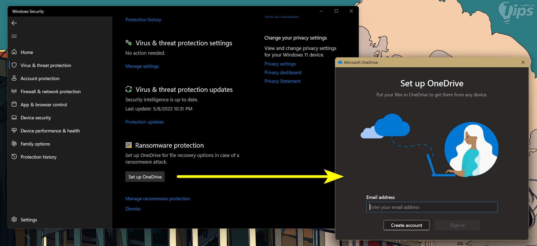Open the Protection updates link
Viewport: 537px width, 246px height.
[x=144, y=122]
